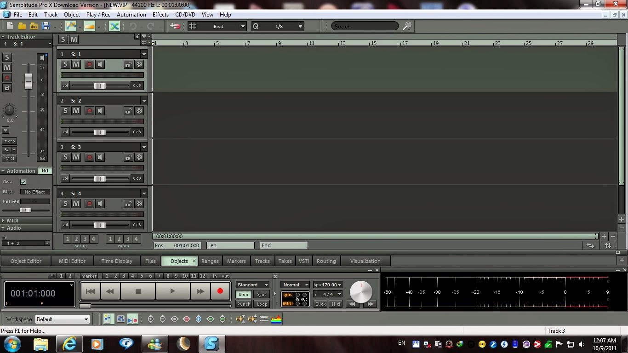Open the Samplitude taskbar icon
The width and height of the screenshot is (628, 353).
pos(211,343)
